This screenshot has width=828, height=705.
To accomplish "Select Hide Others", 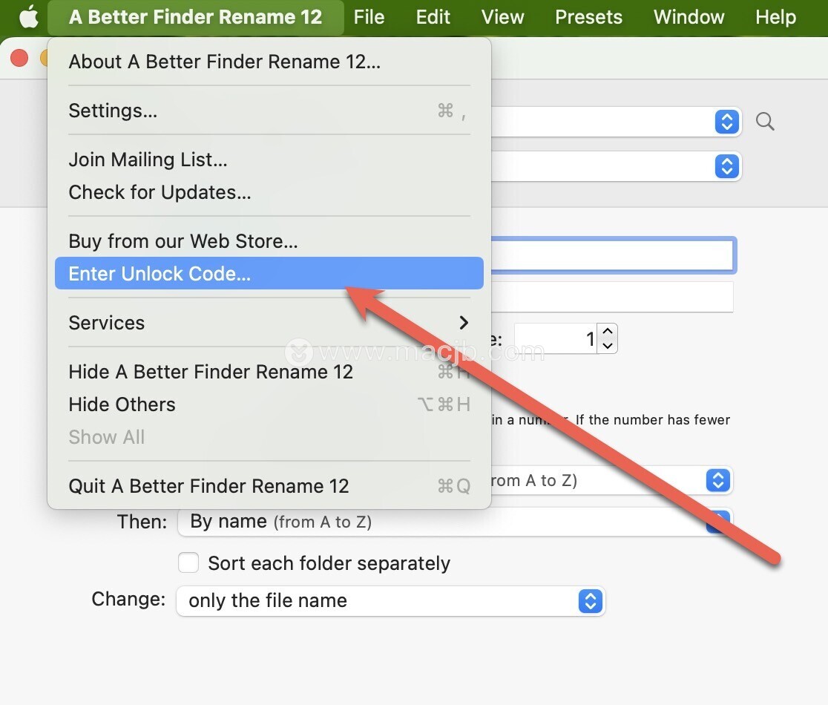I will click(269, 404).
